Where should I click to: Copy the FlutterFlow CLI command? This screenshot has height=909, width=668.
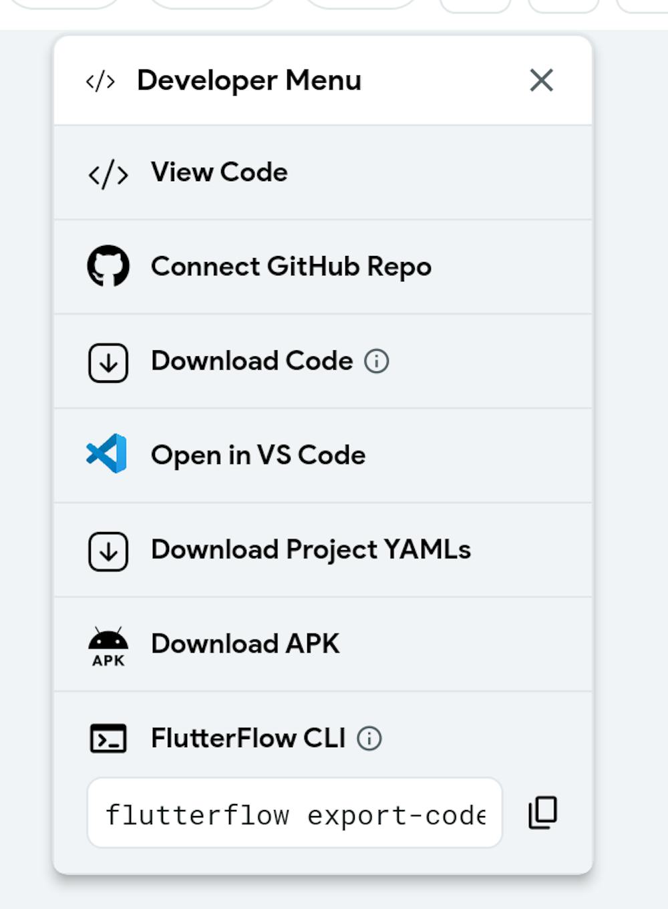(542, 812)
